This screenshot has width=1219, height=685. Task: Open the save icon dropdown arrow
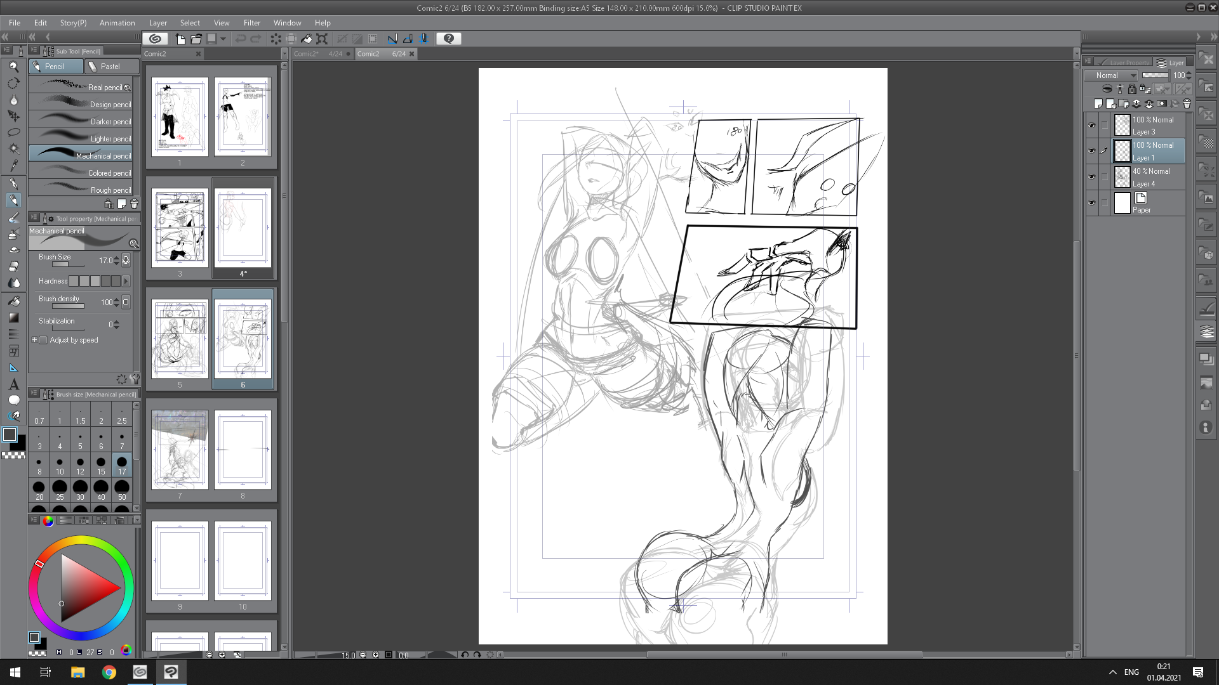click(x=223, y=39)
